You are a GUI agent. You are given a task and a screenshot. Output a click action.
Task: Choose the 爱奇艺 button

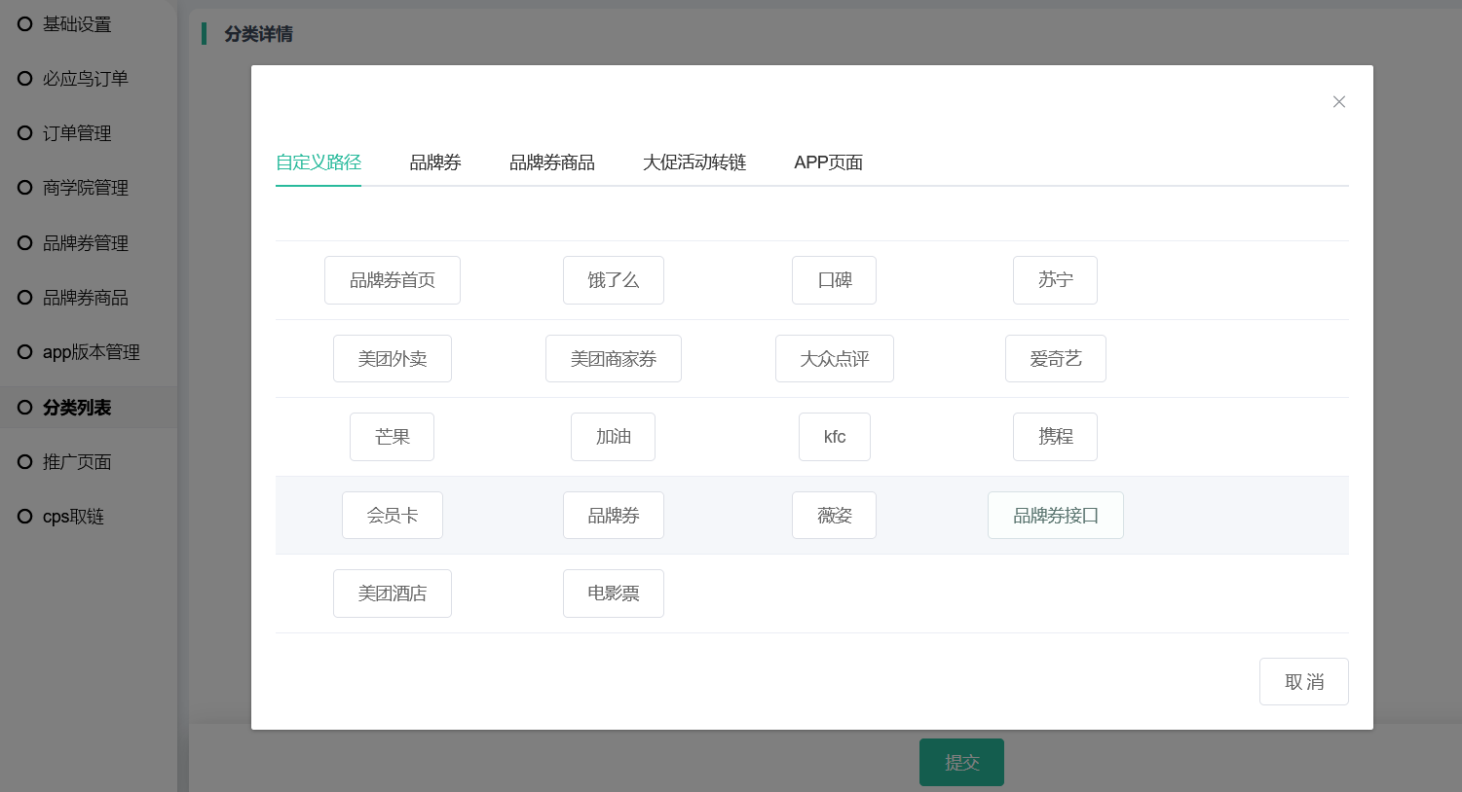pyautogui.click(x=1056, y=359)
